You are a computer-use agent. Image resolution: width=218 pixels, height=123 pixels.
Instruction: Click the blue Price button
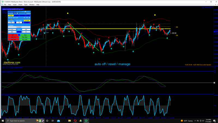[x=19, y=32]
